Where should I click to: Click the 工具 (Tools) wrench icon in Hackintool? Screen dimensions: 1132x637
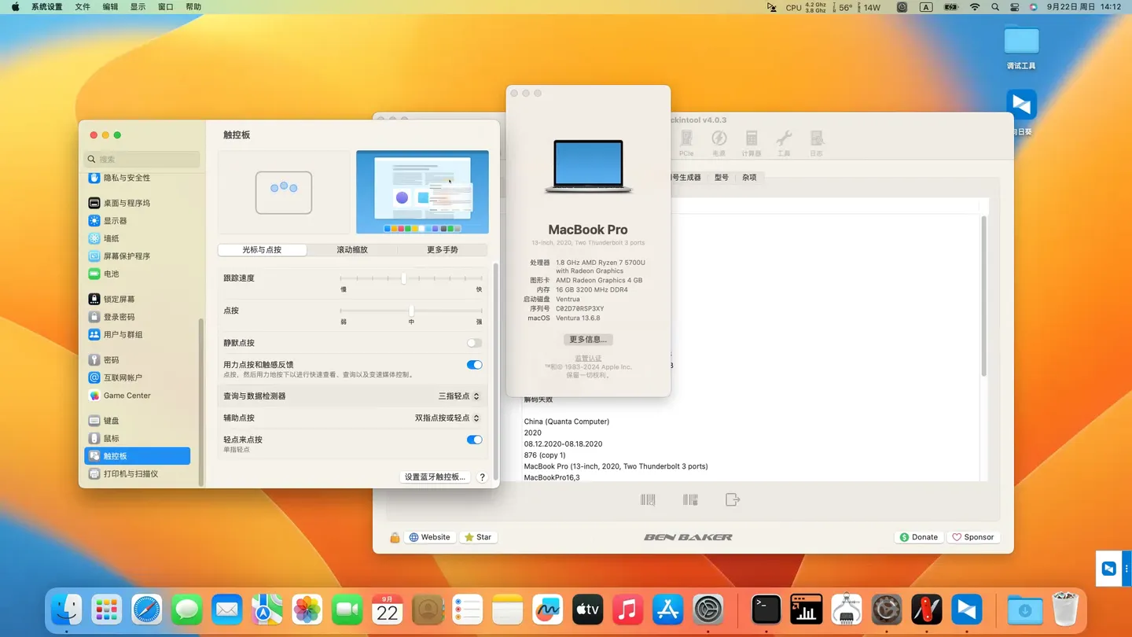click(x=784, y=142)
